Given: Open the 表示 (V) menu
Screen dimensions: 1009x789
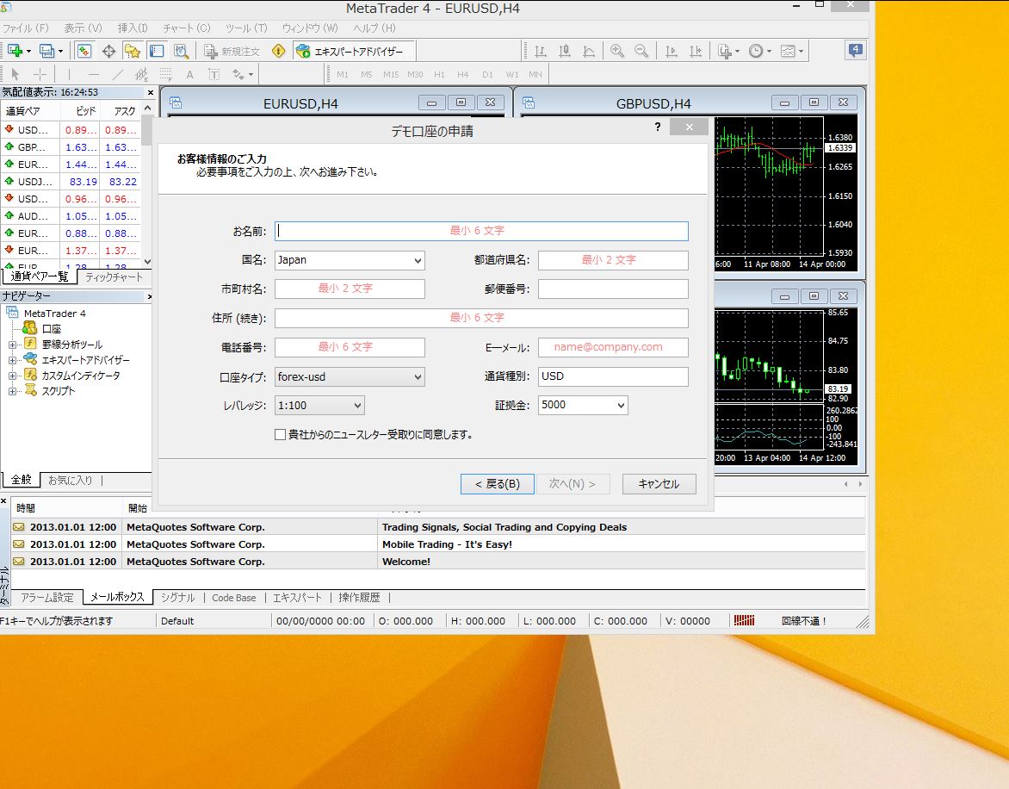Looking at the screenshot, I should (x=83, y=28).
